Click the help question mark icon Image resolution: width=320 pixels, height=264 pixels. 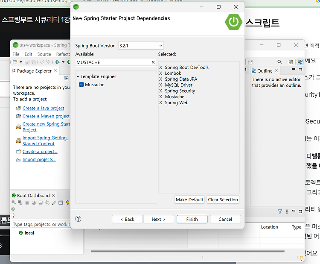click(78, 219)
